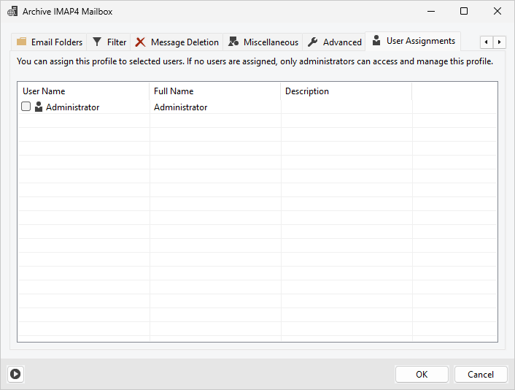515x390 pixels.
Task: Click the folder icon on Email Folders tab
Action: tap(22, 42)
